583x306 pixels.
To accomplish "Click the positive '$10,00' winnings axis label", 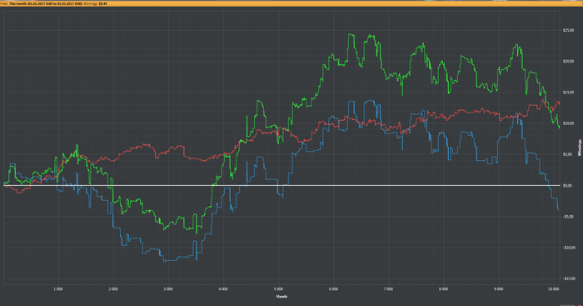I will click(569, 123).
